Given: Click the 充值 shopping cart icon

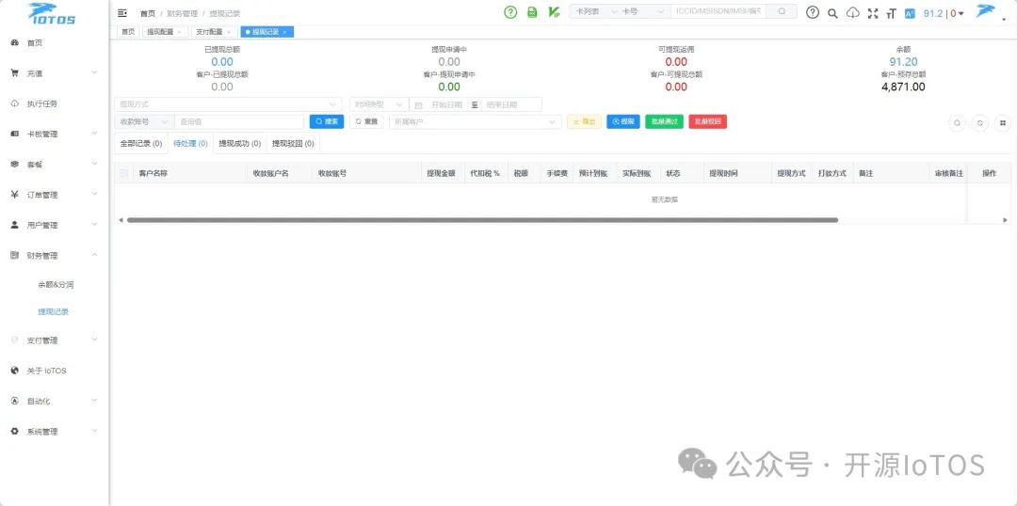Looking at the screenshot, I should (x=14, y=73).
